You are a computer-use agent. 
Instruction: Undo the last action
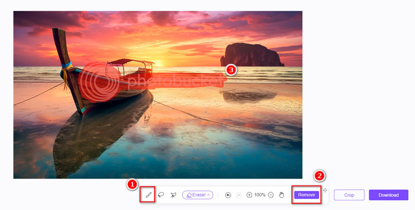click(x=228, y=195)
